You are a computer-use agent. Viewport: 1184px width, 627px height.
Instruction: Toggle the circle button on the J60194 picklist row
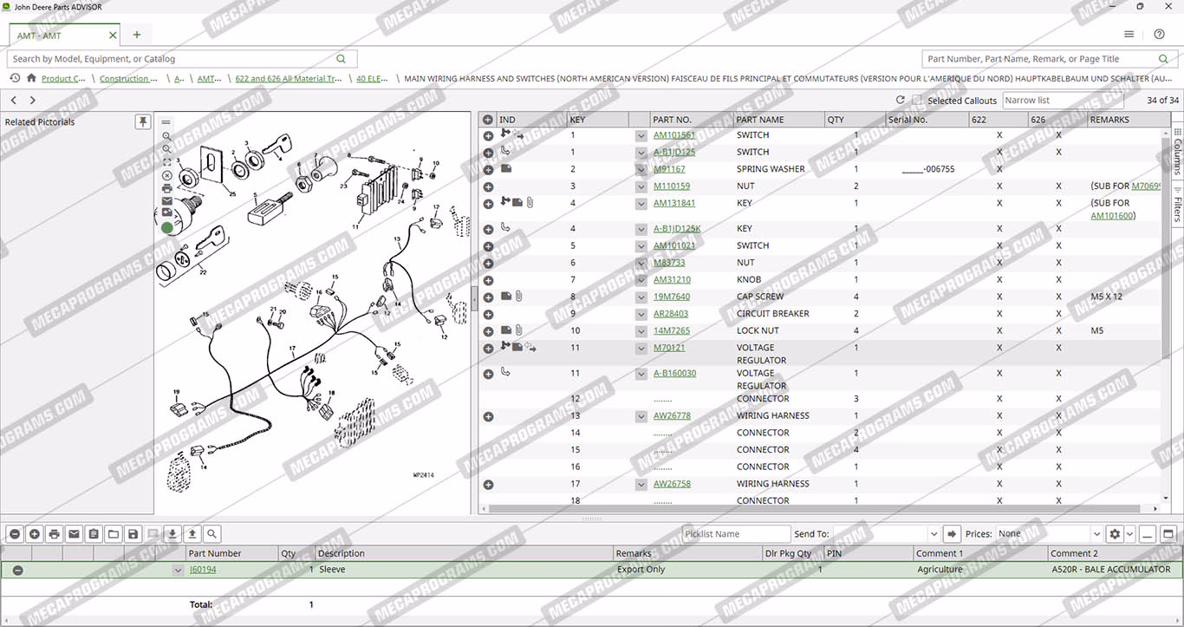coord(17,570)
